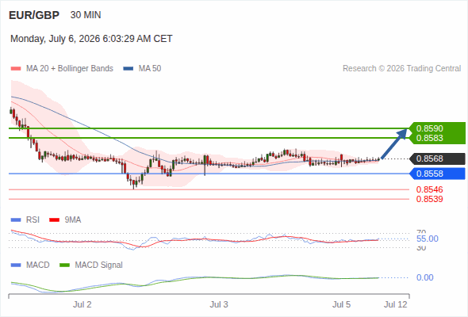468x317 pixels.
Task: Click the MA 50 blue legend swatch
Action: [x=129, y=69]
